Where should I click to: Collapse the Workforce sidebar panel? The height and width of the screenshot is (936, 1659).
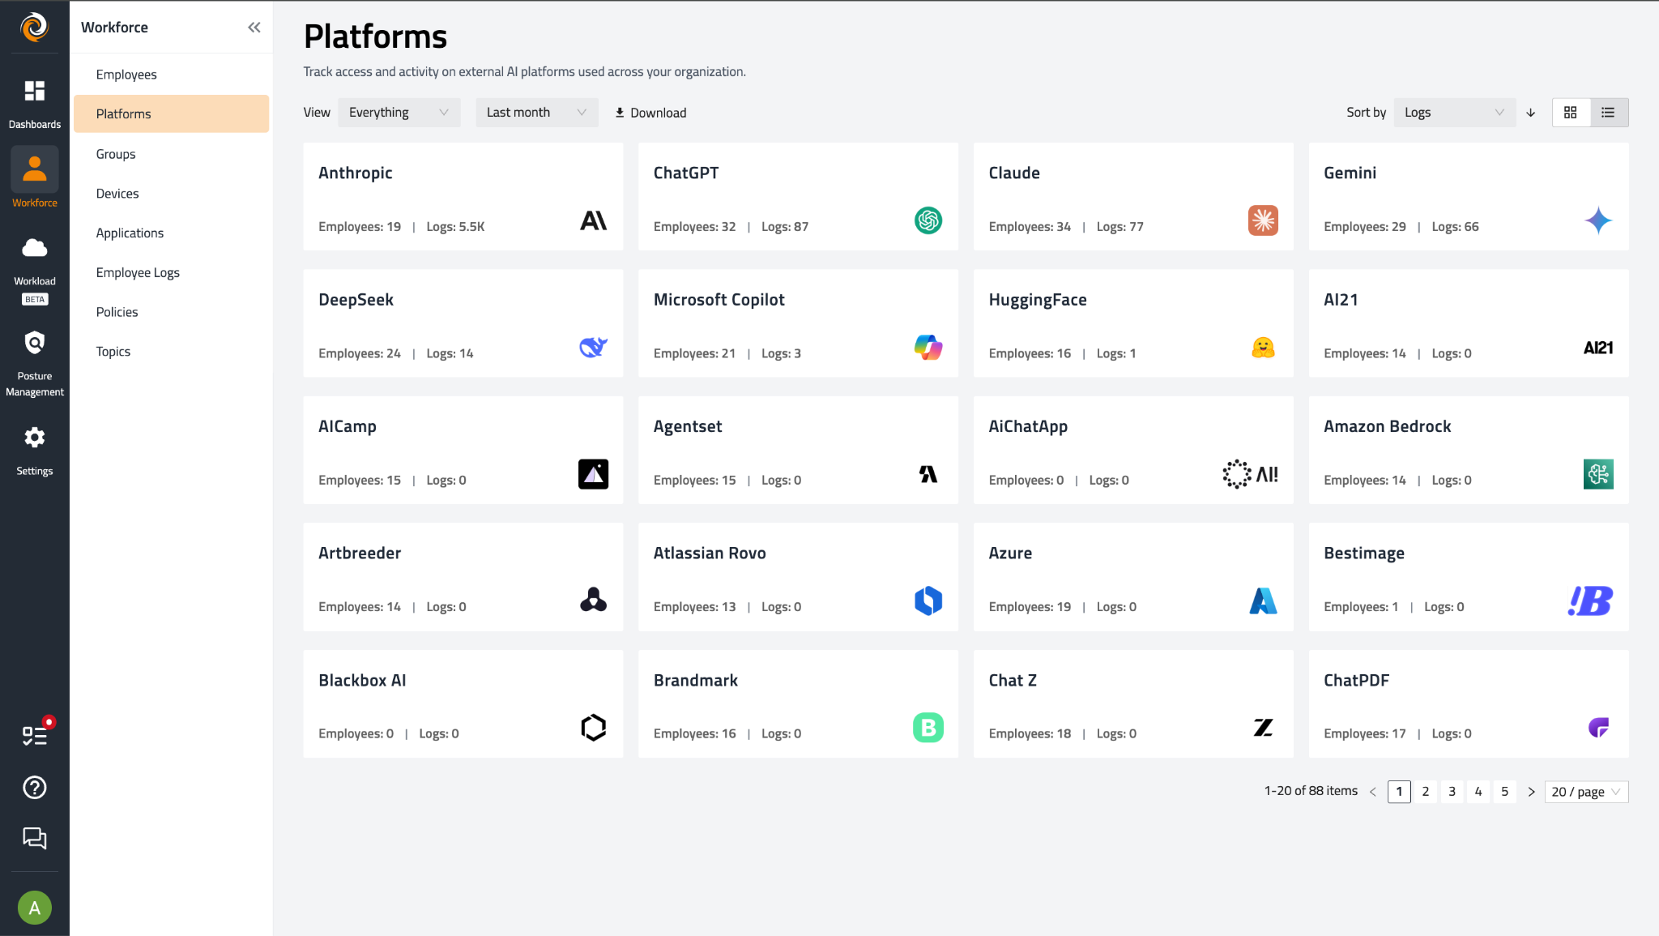tap(254, 28)
